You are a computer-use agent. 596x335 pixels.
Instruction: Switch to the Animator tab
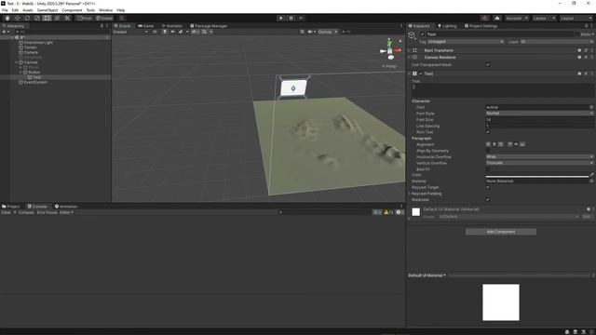171,26
